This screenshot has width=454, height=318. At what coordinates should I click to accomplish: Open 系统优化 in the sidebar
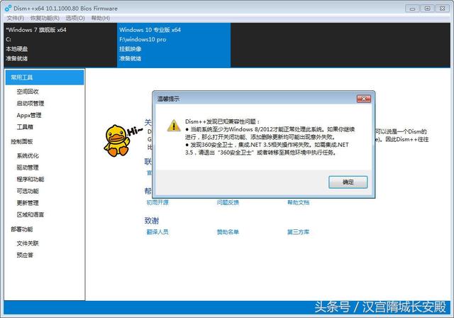click(28, 155)
